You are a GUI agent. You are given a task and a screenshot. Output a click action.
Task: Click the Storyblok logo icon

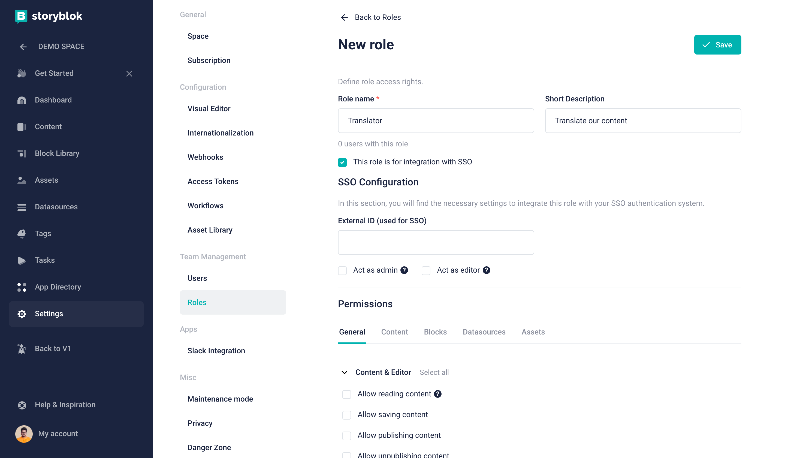point(21,16)
